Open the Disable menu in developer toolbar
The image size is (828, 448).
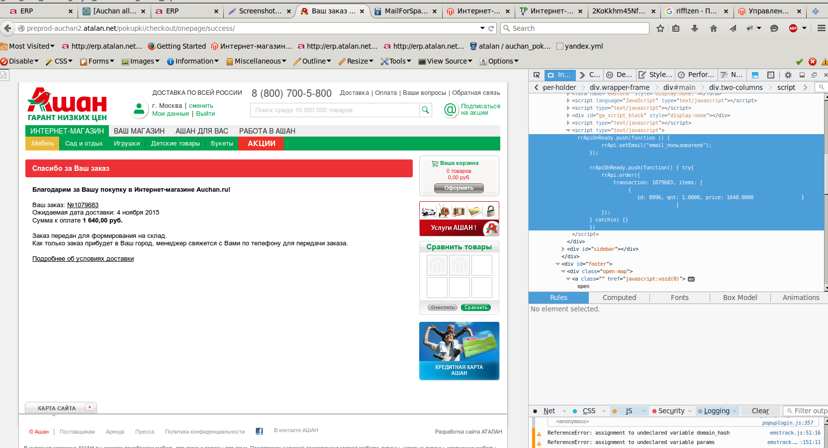(x=20, y=61)
